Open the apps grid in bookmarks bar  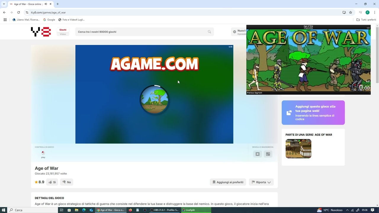pos(5,20)
